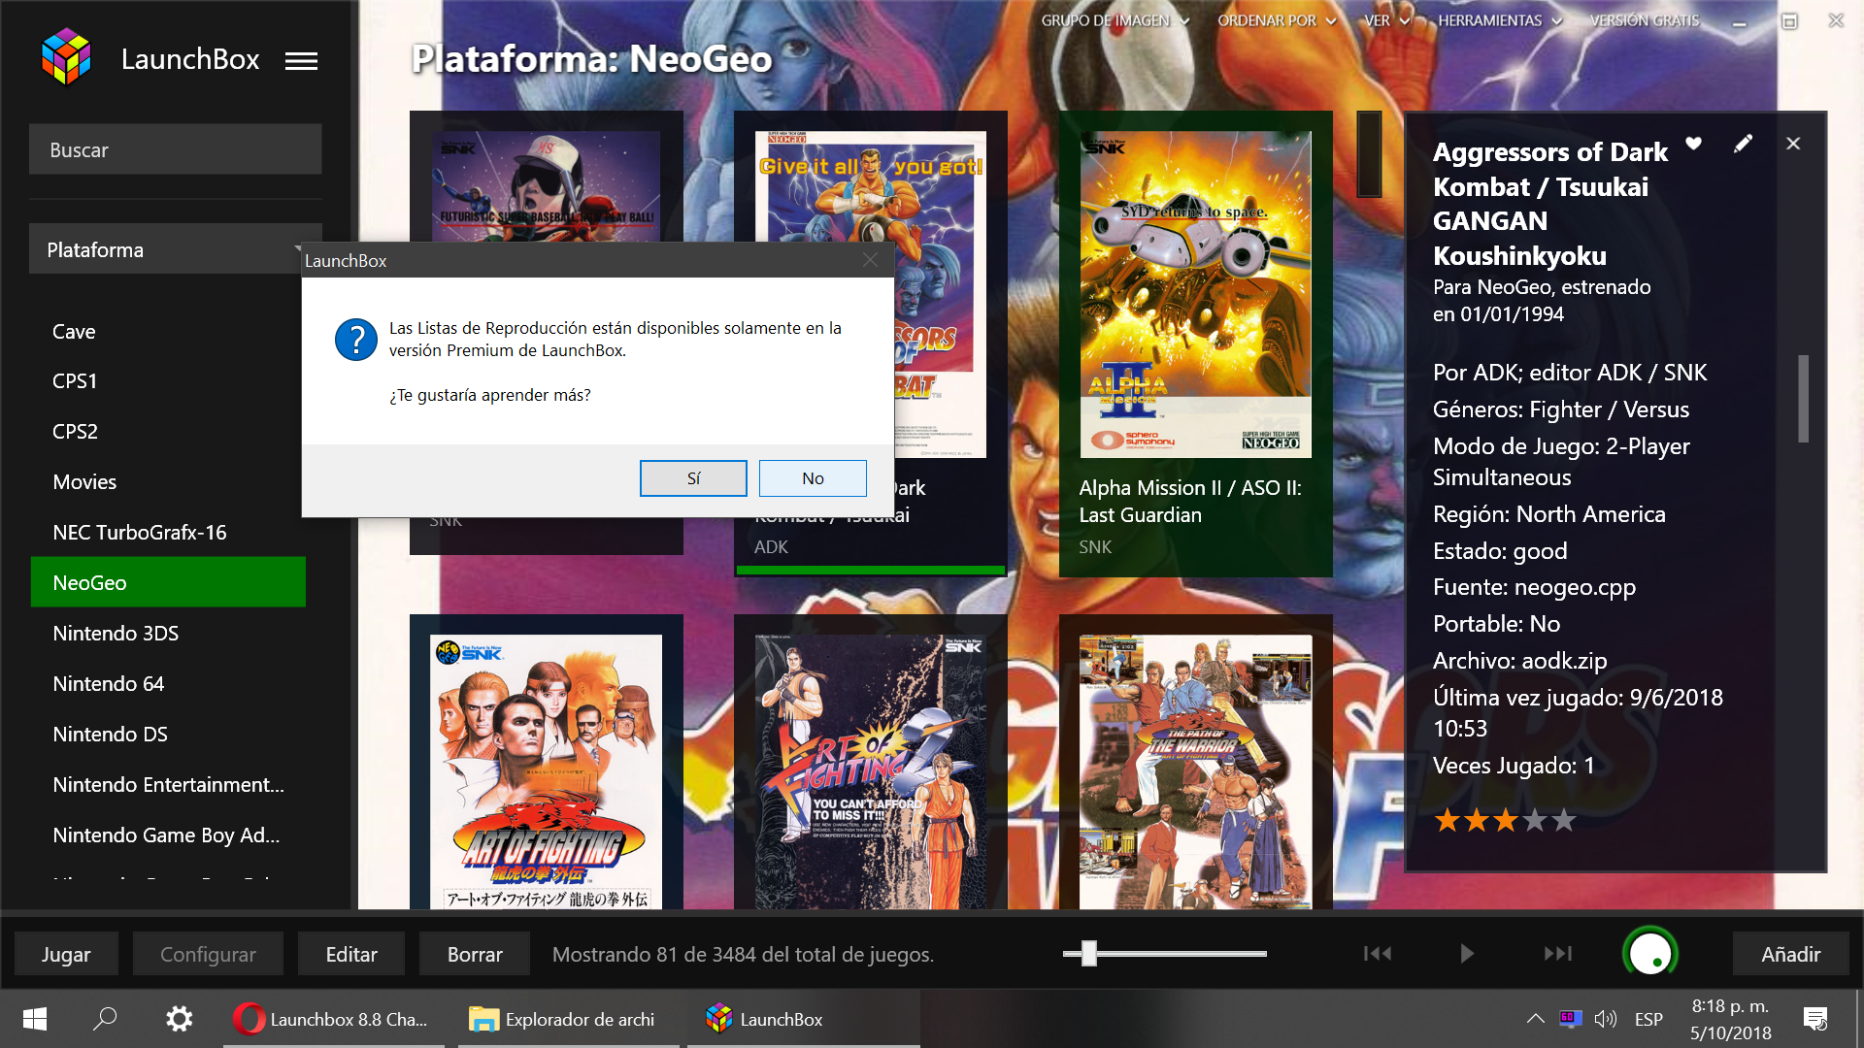Click Sí in the dialog
The width and height of the screenshot is (1864, 1048).
point(693,478)
